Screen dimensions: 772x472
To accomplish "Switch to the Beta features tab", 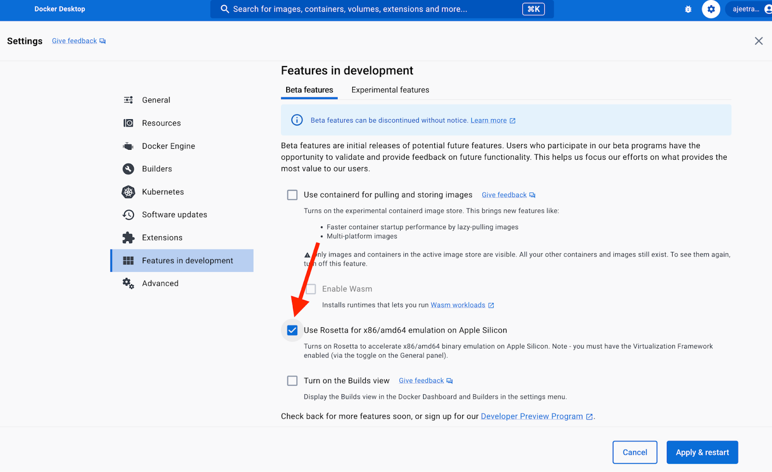I will 309,90.
